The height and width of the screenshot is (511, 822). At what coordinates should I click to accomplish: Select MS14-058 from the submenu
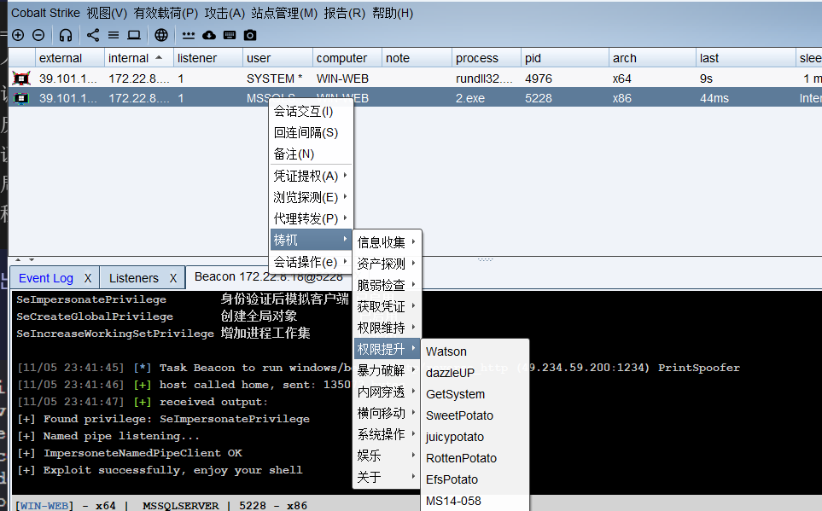pos(475,501)
